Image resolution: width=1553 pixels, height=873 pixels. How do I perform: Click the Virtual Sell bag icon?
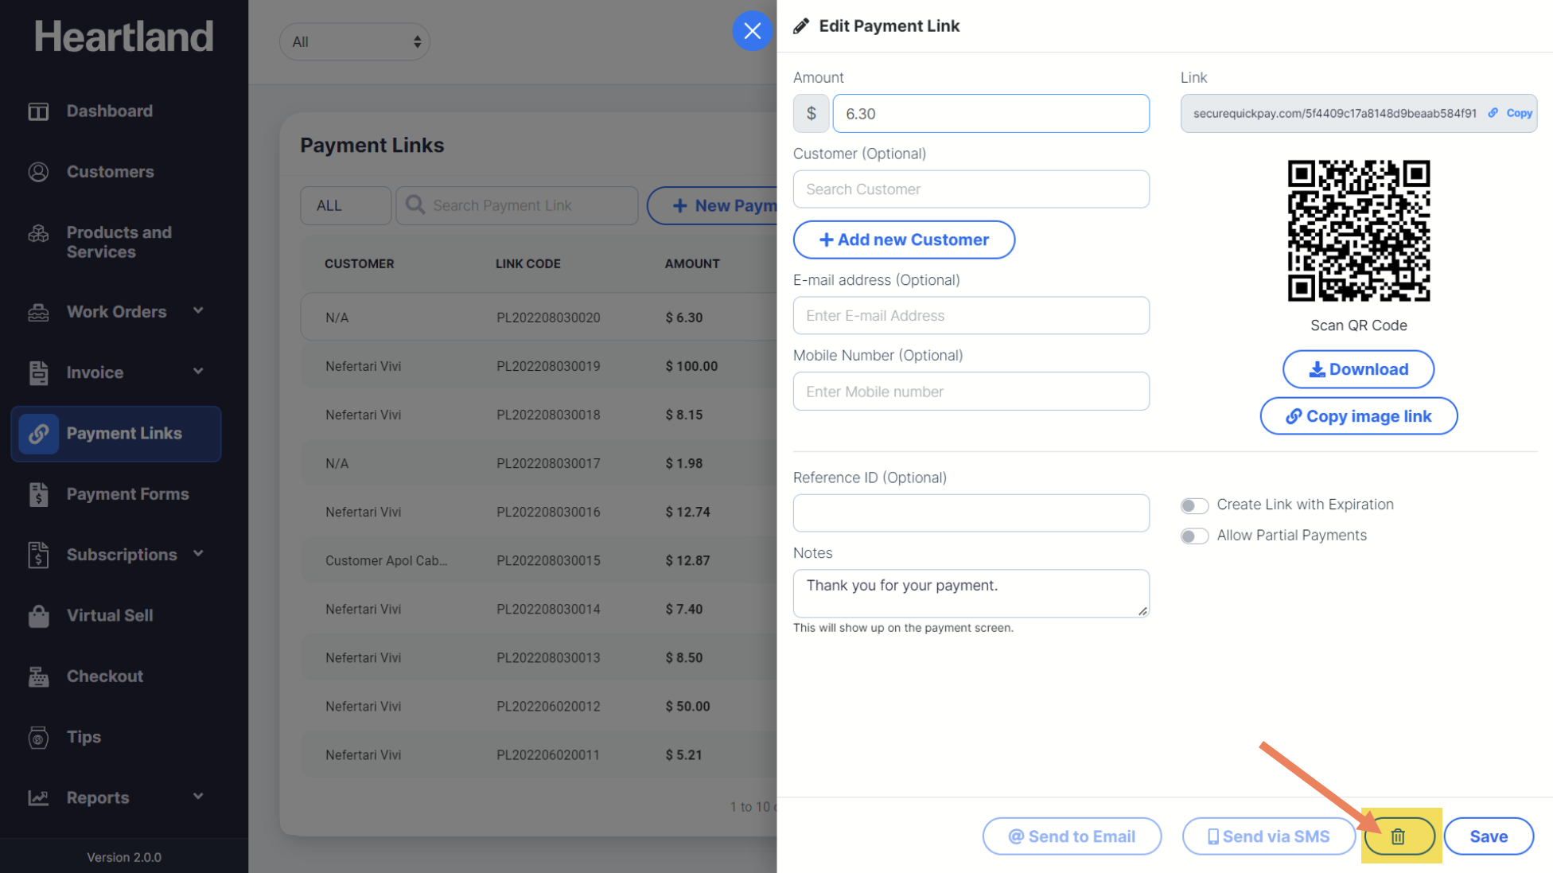[x=38, y=616]
